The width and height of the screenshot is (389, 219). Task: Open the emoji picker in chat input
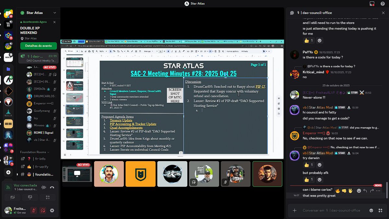tap(371, 210)
